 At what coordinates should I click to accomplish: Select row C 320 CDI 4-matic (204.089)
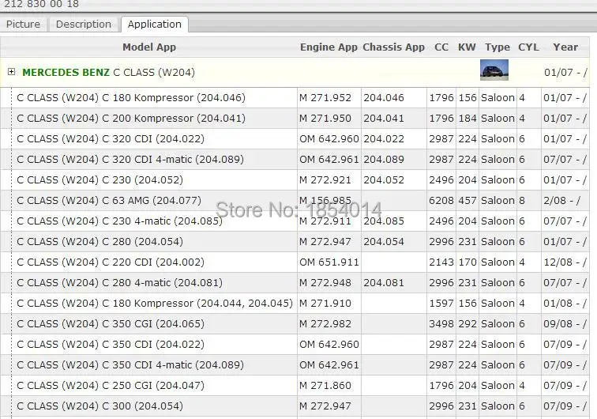point(295,160)
